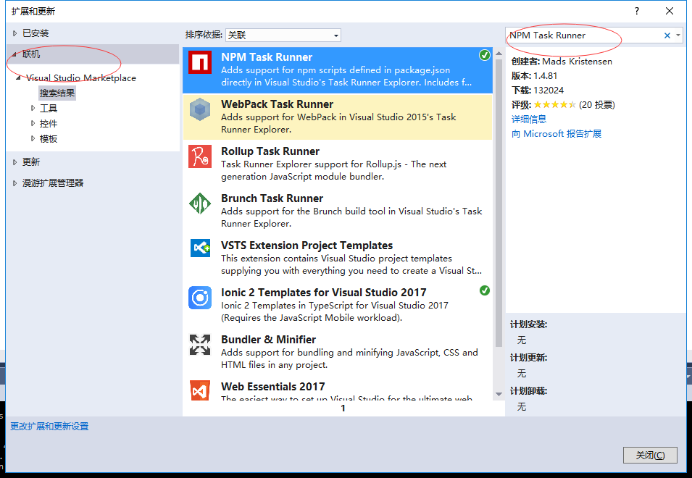
Task: Select VSTS Extension Project Templates title
Action: pos(307,246)
